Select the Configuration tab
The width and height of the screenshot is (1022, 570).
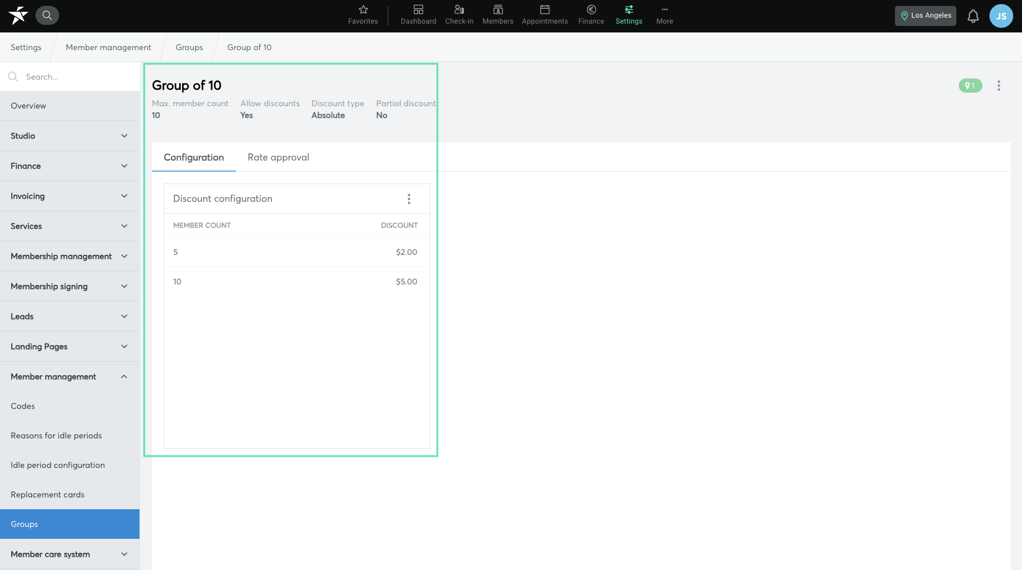tap(194, 158)
